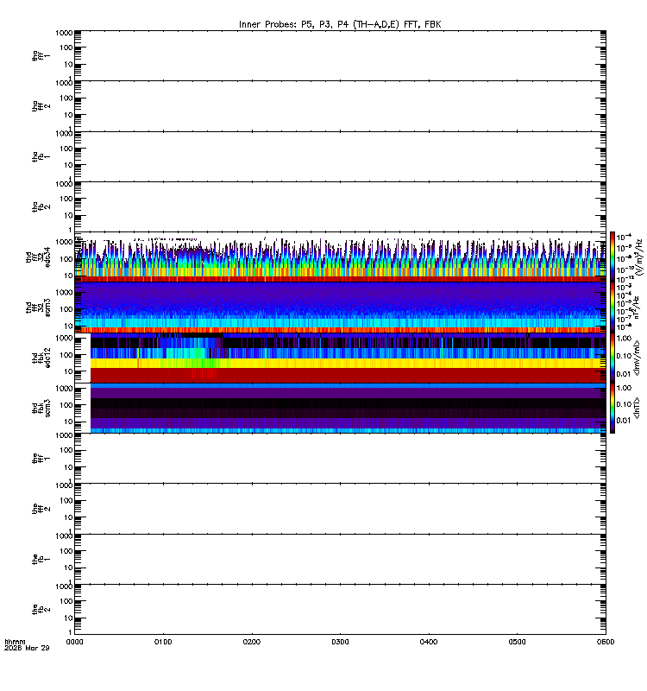Screen dimensions: 647x691
Task: Click the 'hhmm' time-format label
Action: [x=15, y=642]
